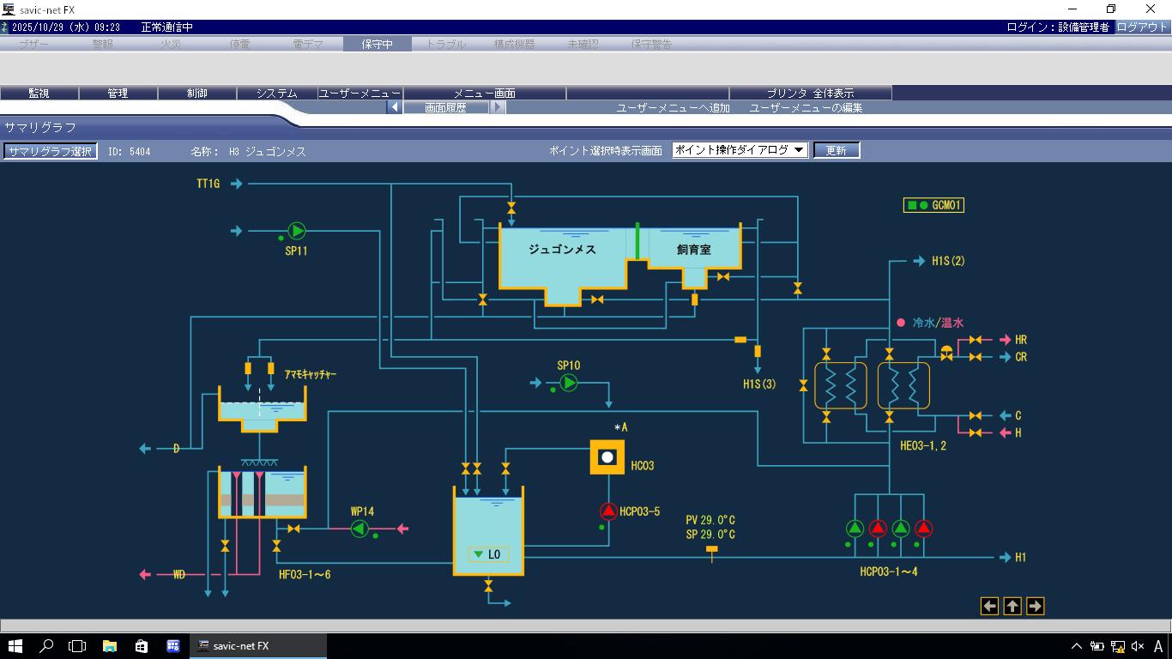Open the ポイント操作ダイアログ dropdown
The image size is (1172, 659).
(x=740, y=150)
